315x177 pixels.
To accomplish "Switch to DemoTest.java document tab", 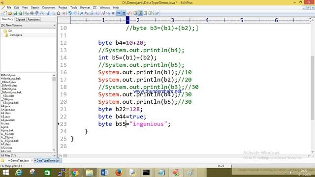I will tap(19, 161).
